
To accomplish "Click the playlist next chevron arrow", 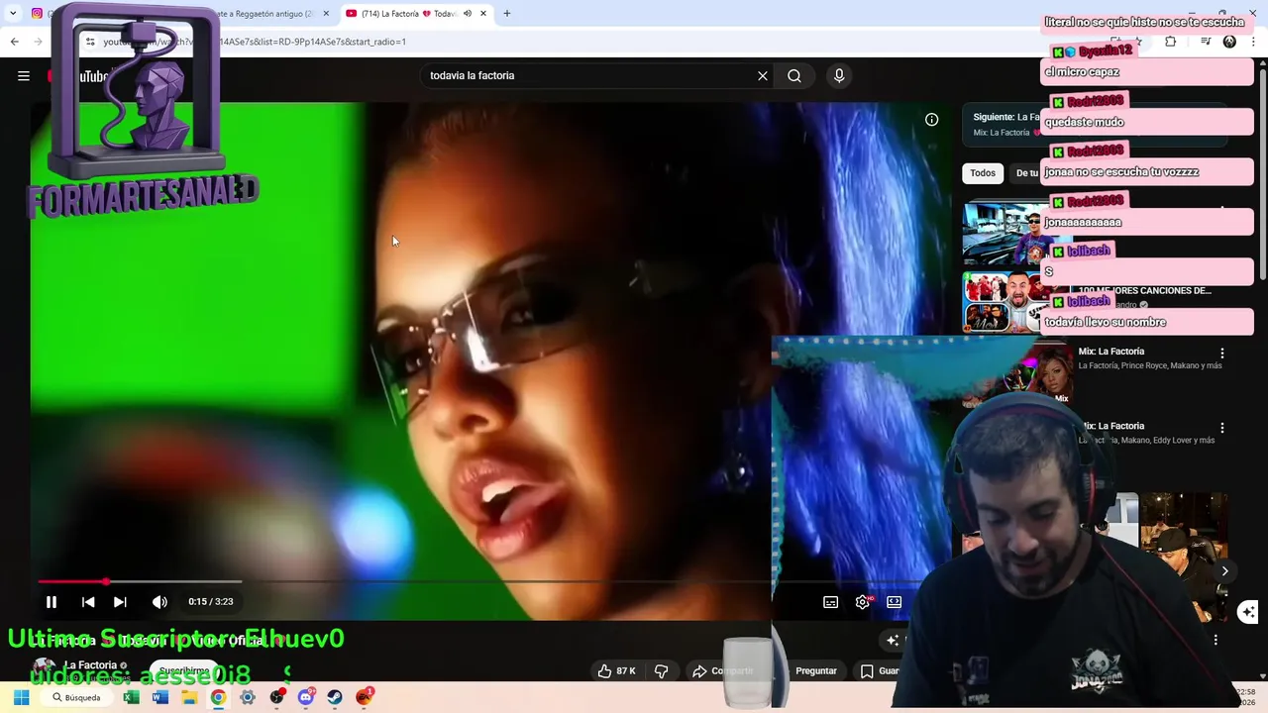I will click(1224, 571).
